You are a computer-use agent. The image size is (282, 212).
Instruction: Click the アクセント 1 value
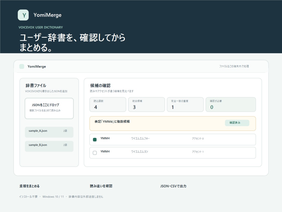pyautogui.click(x=198, y=152)
